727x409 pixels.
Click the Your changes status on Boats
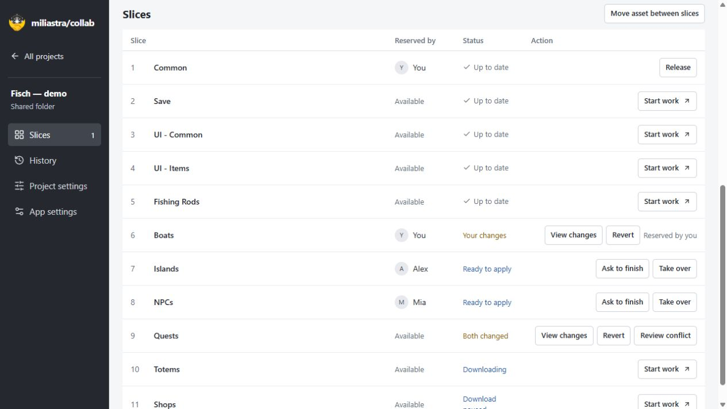pos(484,236)
